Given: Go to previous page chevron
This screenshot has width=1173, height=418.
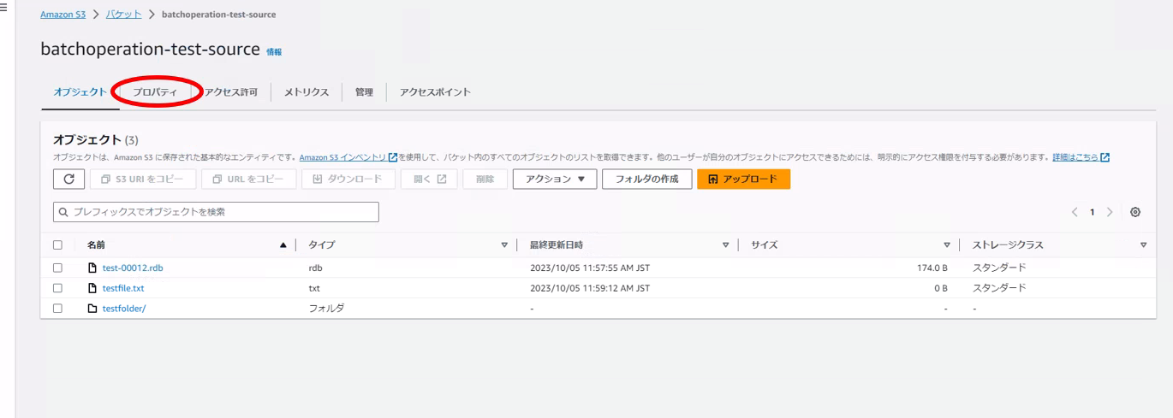Looking at the screenshot, I should 1075,212.
